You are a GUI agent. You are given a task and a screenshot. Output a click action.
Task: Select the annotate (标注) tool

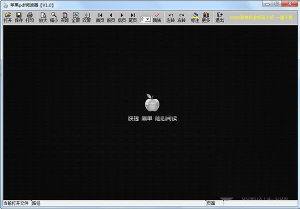[x=195, y=17]
